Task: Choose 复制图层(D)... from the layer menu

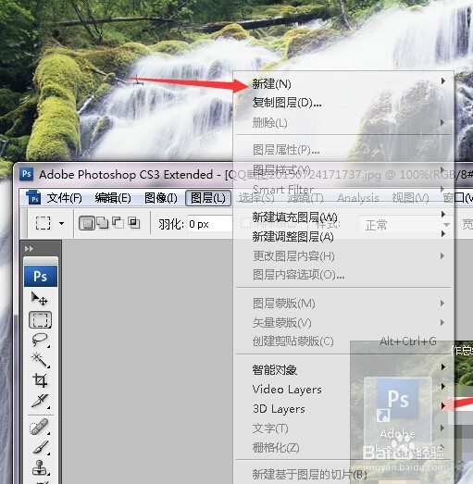Action: [x=343, y=103]
